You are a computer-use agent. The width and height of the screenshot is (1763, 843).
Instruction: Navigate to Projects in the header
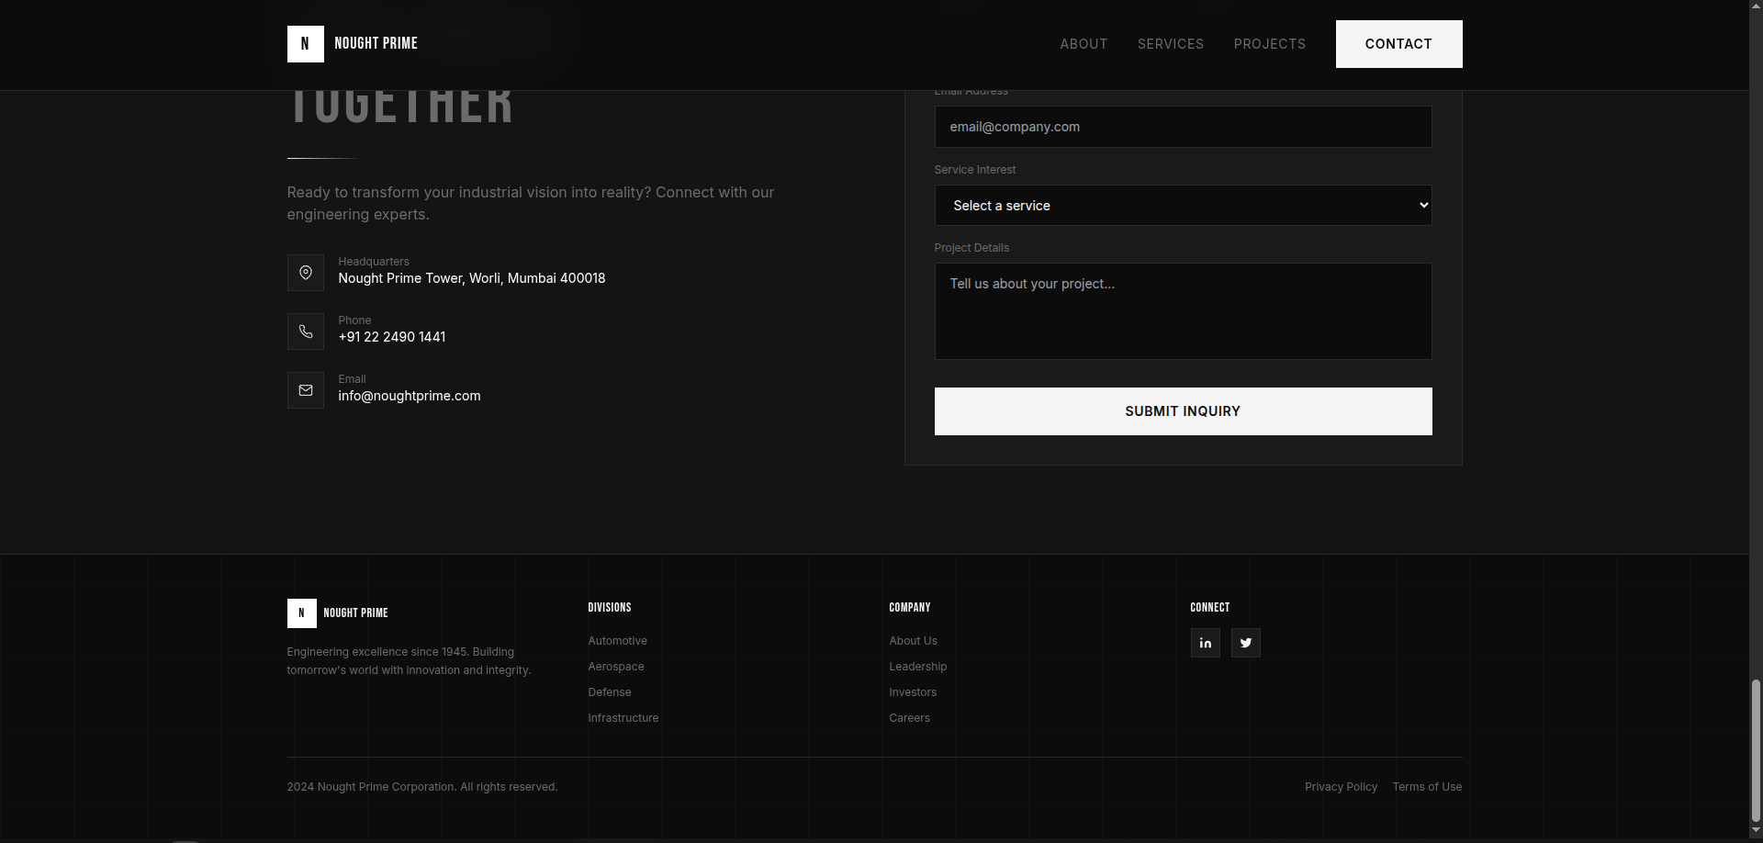pos(1269,44)
